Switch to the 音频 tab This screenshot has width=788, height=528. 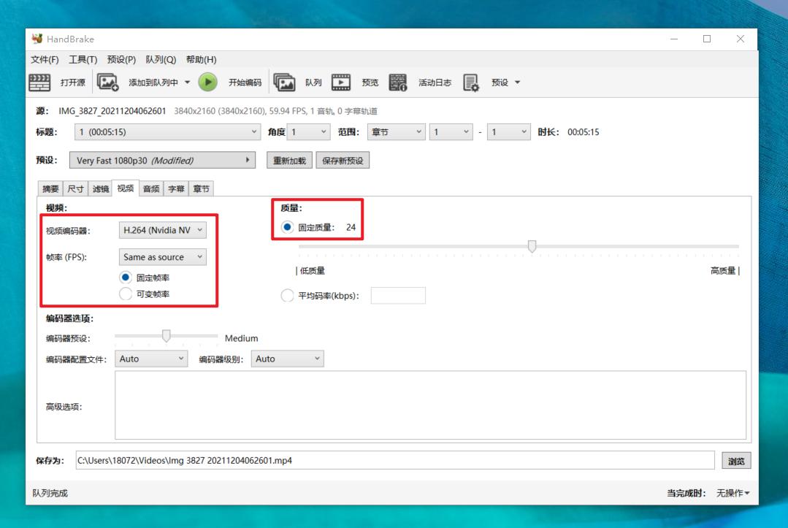point(151,189)
